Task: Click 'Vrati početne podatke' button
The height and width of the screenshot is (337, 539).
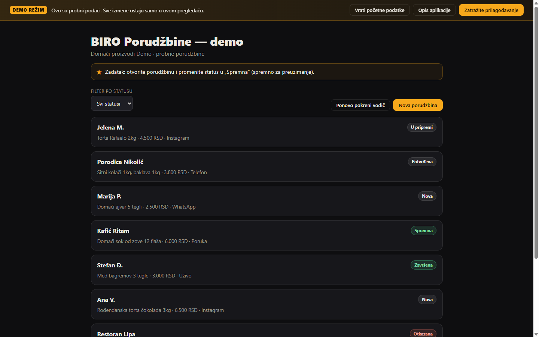Action: click(380, 10)
